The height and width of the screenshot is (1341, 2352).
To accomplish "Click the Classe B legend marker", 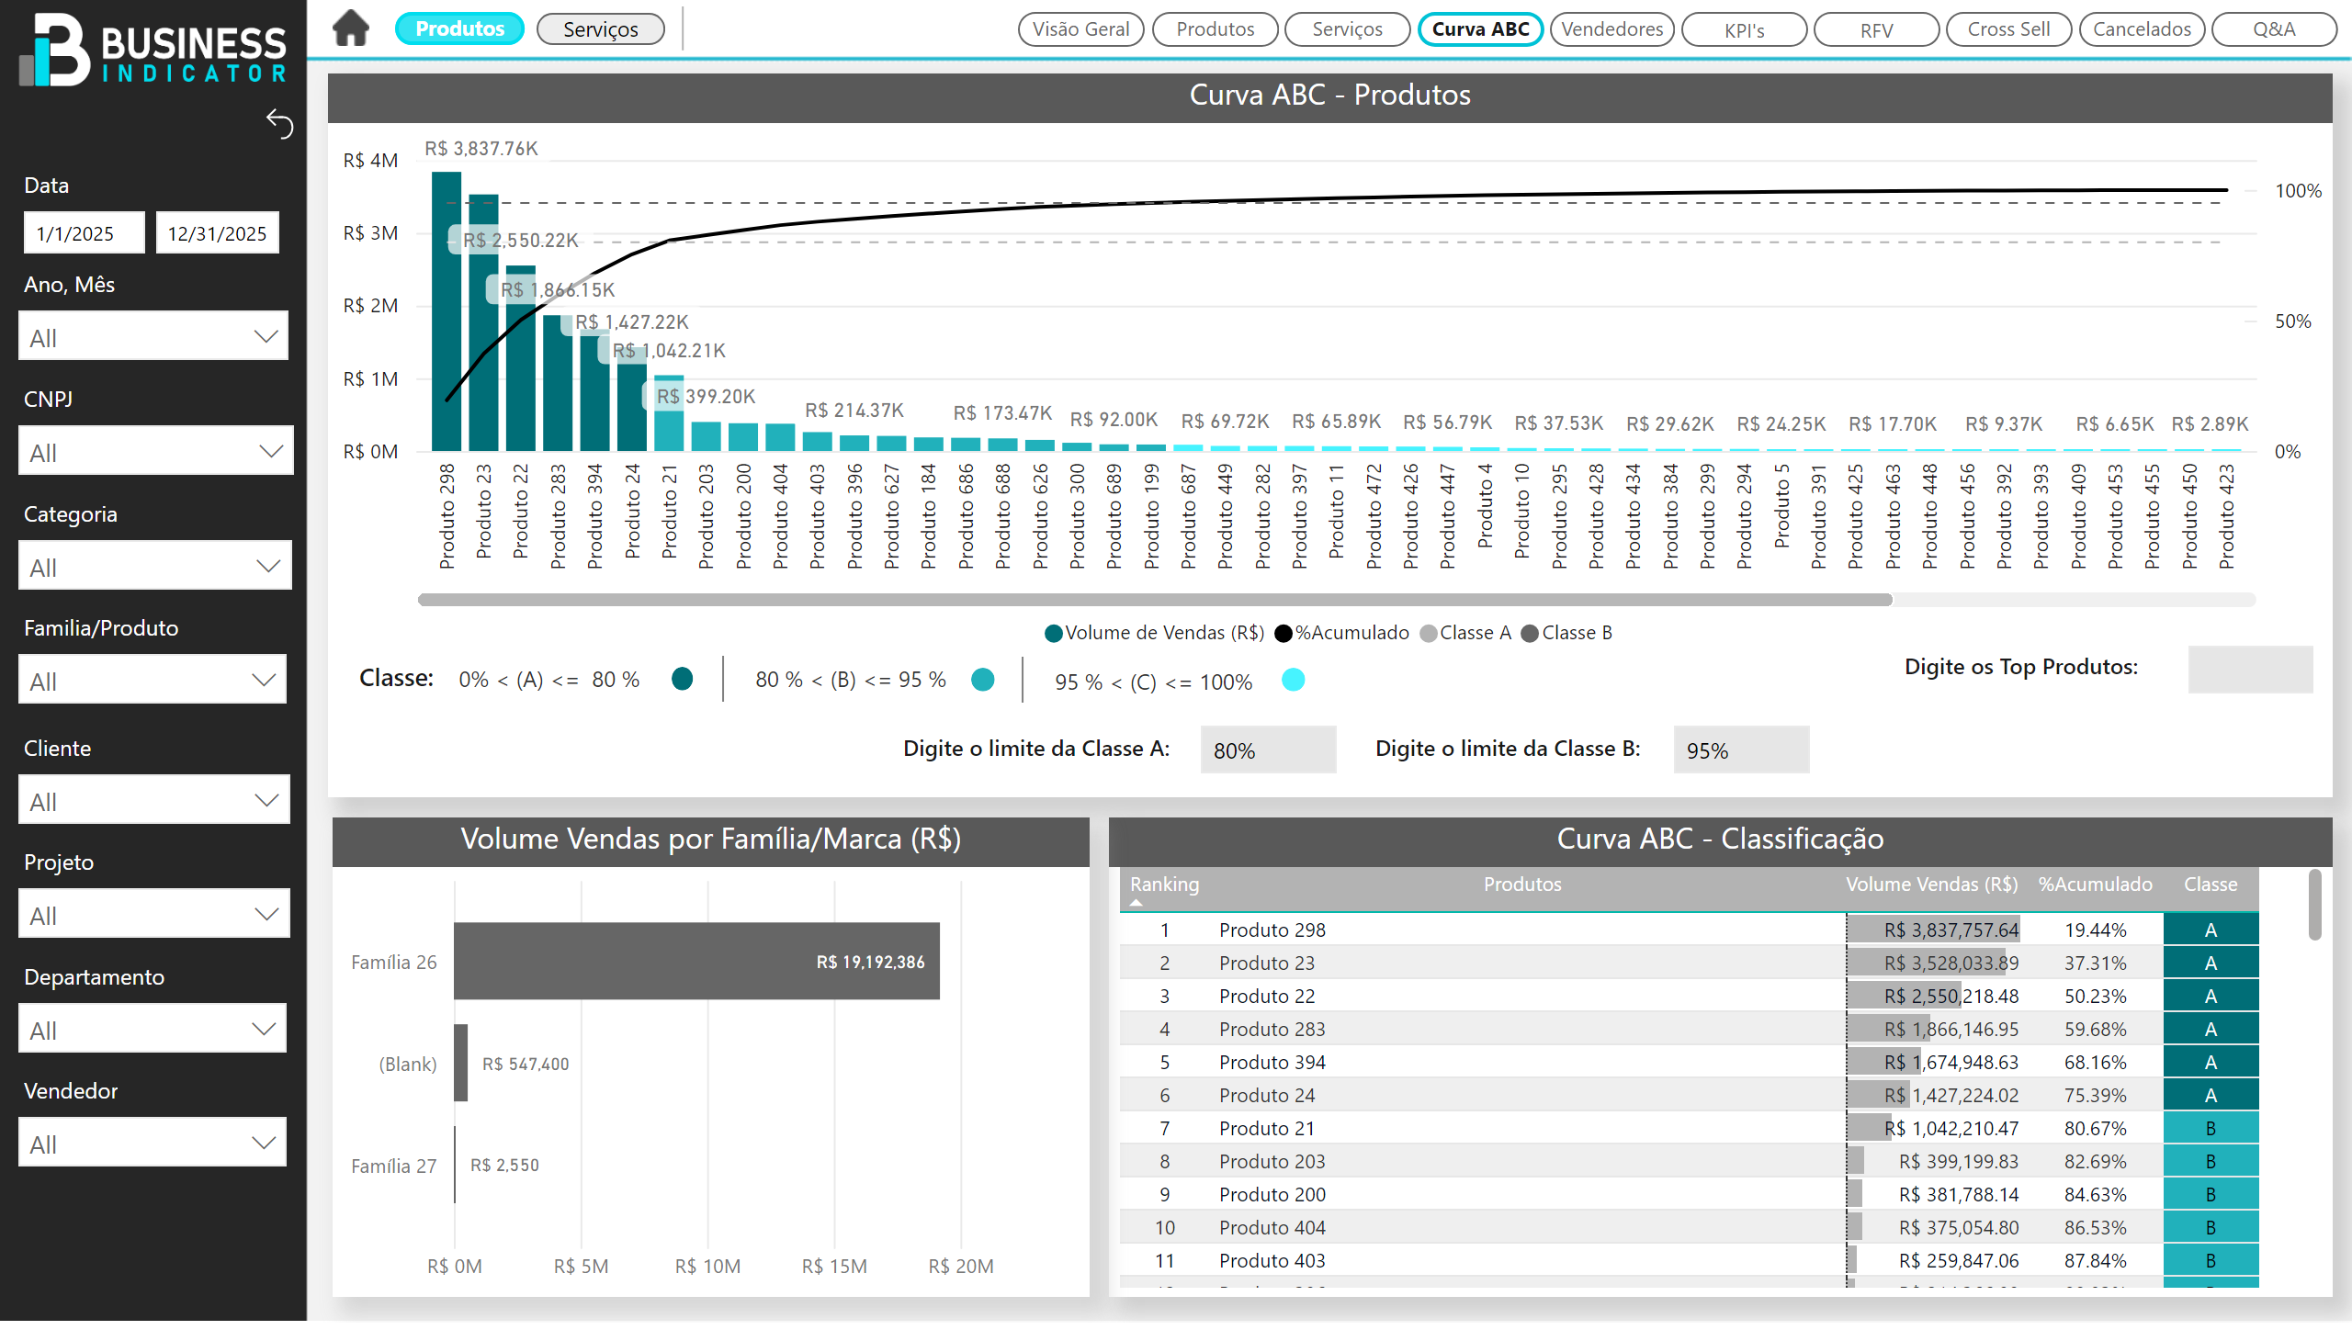I will [1530, 634].
